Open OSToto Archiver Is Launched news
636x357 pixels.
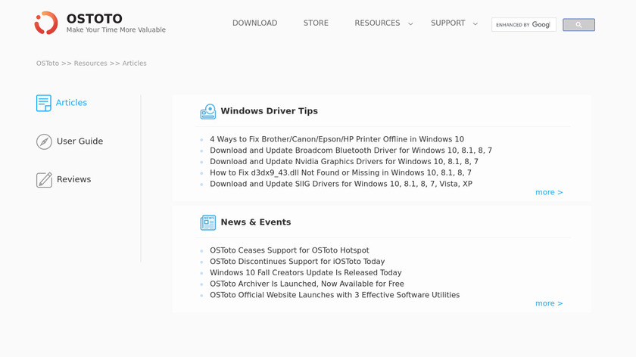tap(307, 284)
